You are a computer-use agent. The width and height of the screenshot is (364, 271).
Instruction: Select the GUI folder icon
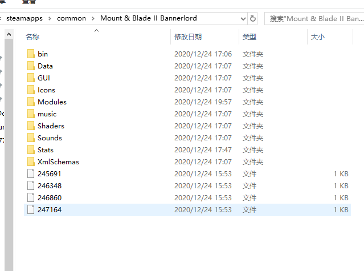pyautogui.click(x=31, y=78)
